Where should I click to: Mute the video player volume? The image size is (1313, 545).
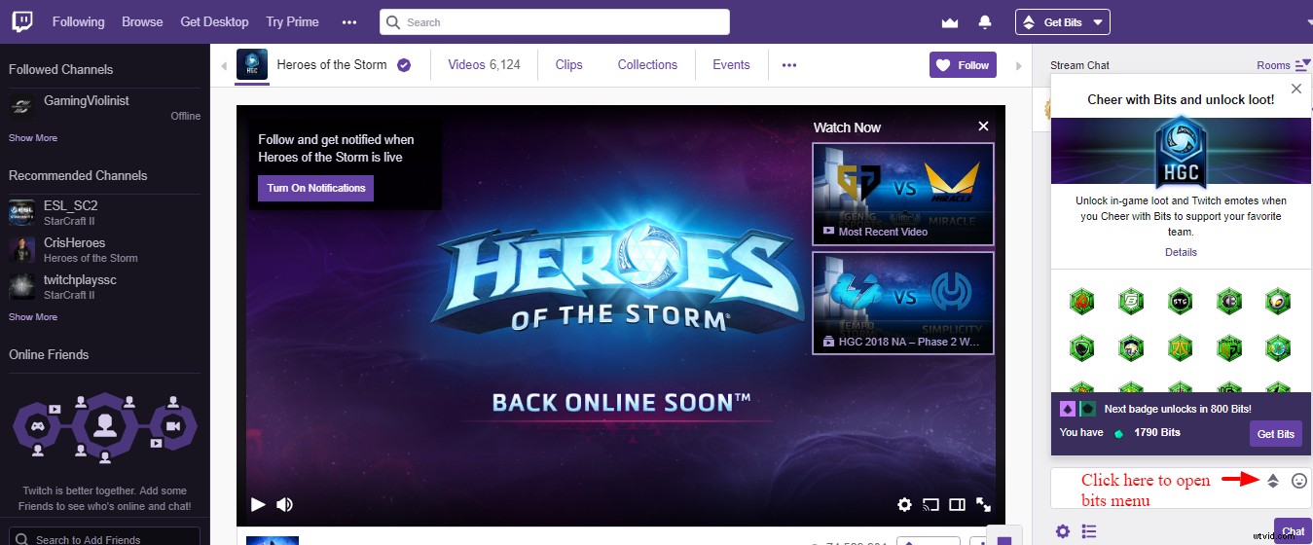click(284, 504)
